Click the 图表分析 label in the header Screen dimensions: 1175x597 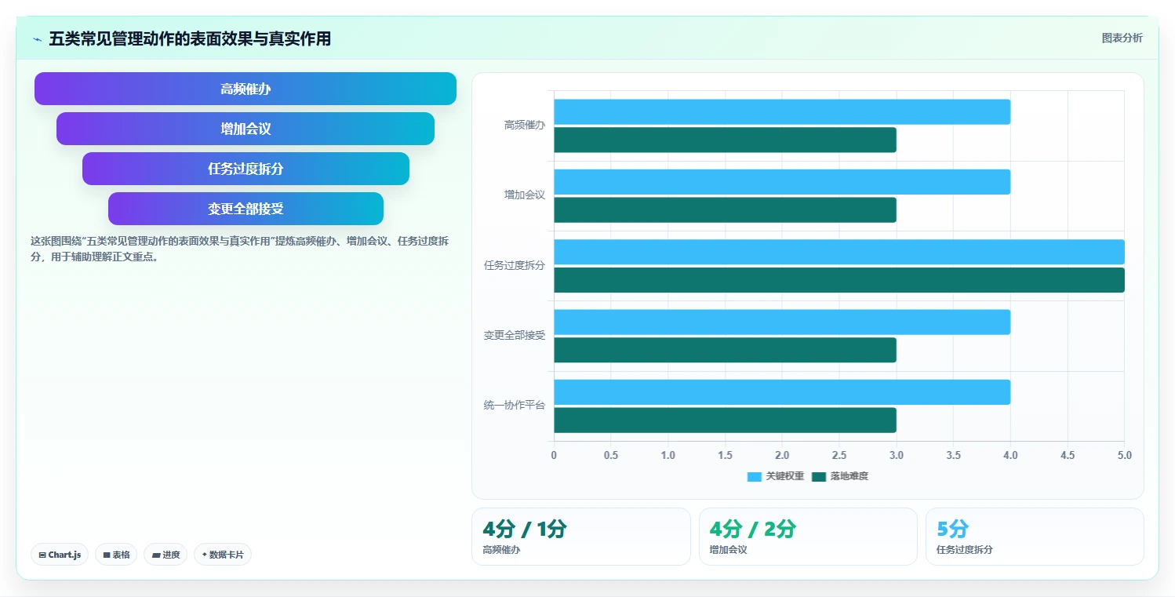pos(1122,38)
